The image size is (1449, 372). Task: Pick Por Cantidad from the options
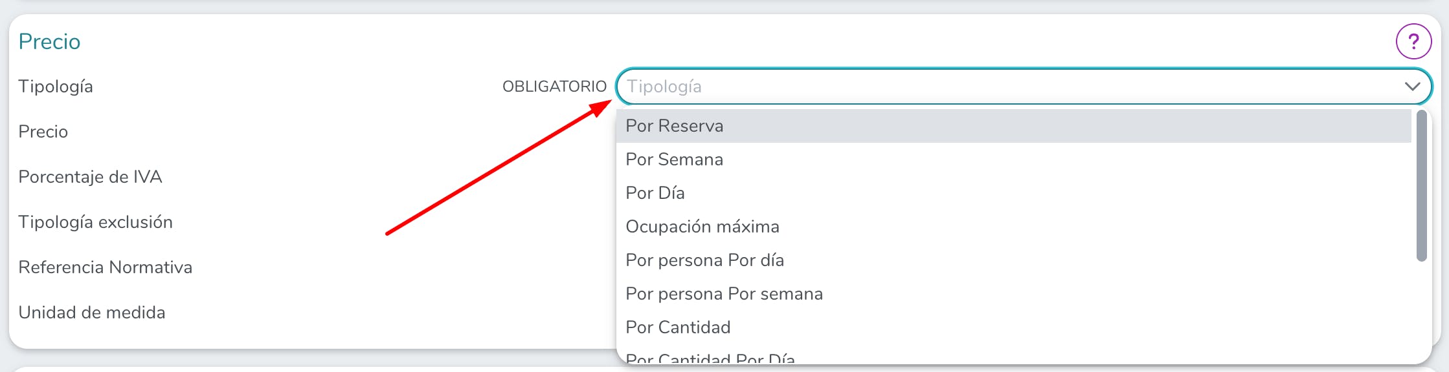tap(1014, 327)
